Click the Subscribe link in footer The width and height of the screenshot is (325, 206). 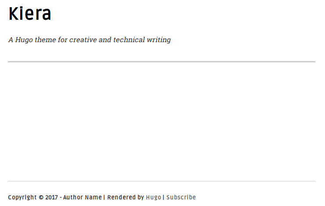coord(181,197)
